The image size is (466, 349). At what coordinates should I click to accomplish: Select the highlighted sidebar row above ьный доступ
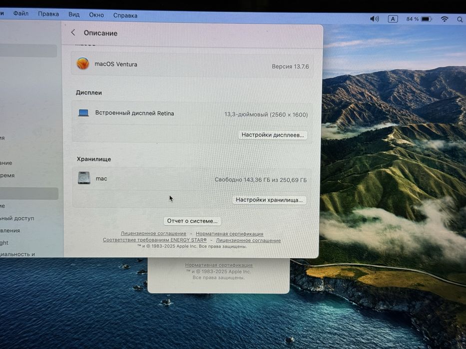[29, 193]
